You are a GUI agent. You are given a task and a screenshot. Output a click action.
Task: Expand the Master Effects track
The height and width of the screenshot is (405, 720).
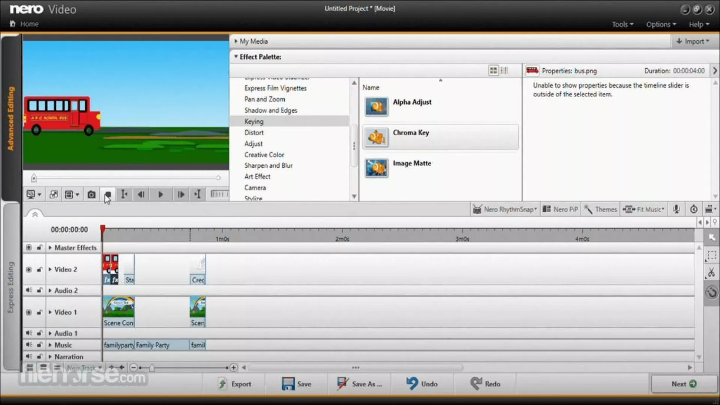[x=50, y=248]
